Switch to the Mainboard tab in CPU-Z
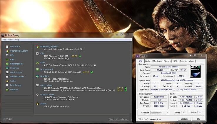Viewport: 217px width, 124px height. pyautogui.click(x=158, y=61)
